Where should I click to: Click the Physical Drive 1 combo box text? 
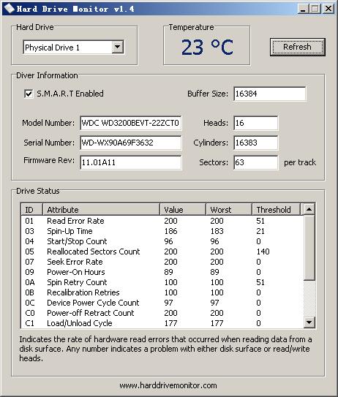pos(52,48)
